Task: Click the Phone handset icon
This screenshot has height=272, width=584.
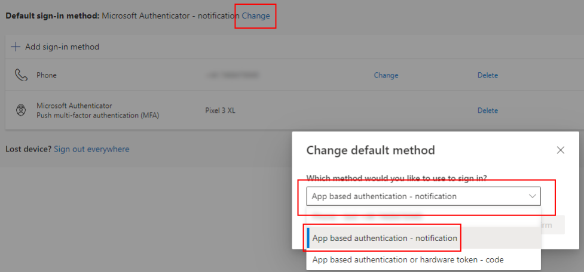Action: pos(21,75)
